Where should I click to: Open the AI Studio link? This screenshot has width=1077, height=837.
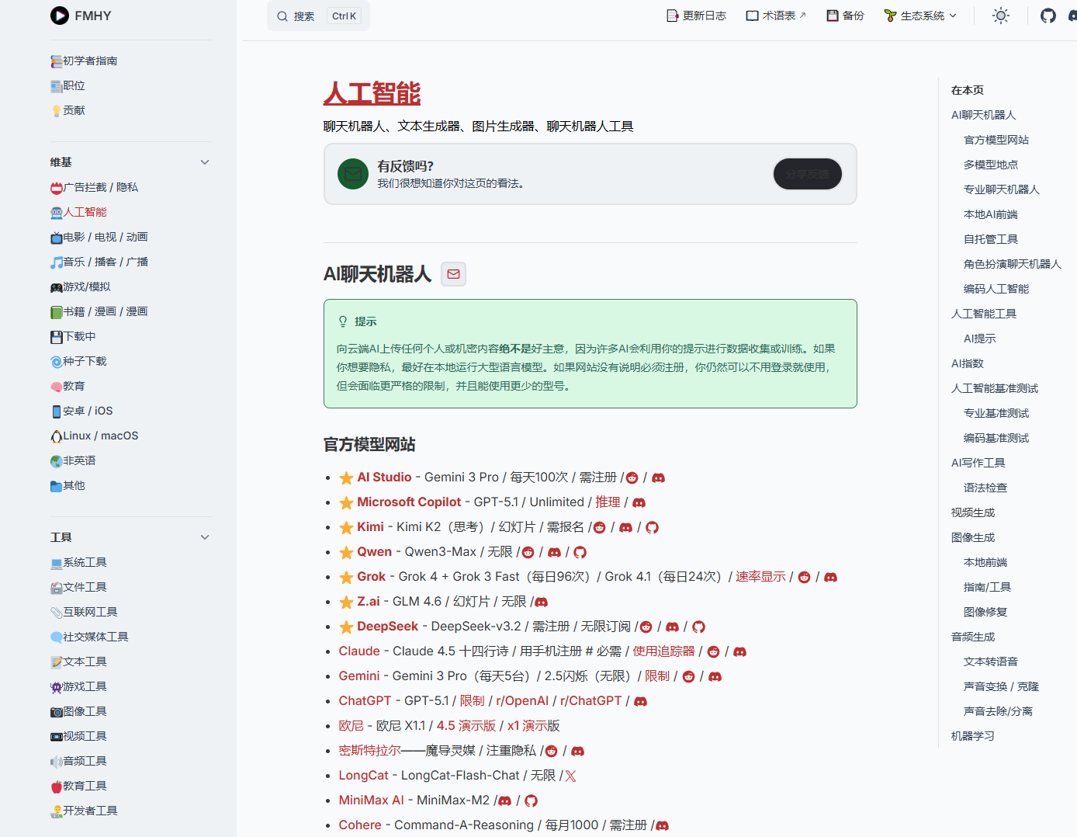click(x=384, y=478)
